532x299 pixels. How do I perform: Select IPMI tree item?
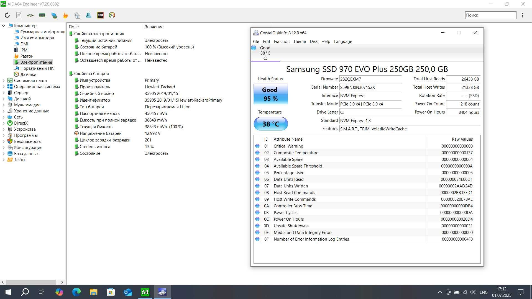[x=24, y=50]
